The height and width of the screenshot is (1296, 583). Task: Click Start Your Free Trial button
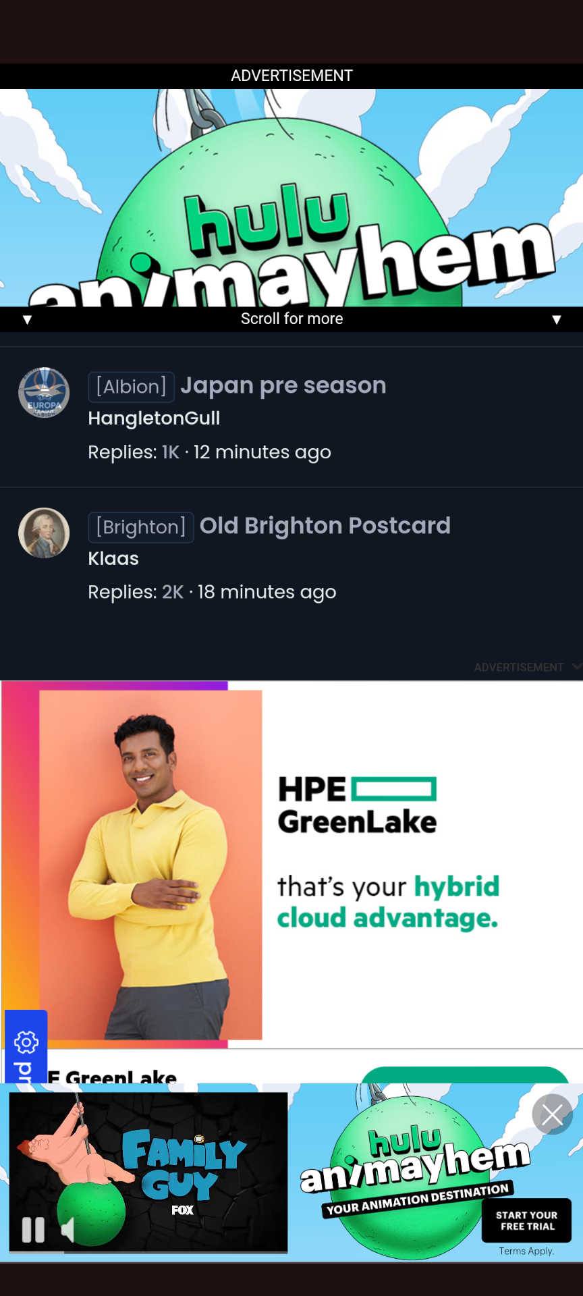(x=526, y=1220)
